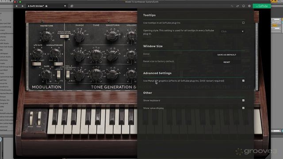Close settings via the gear icon
This screenshot has height=159, width=283.
point(249,6)
